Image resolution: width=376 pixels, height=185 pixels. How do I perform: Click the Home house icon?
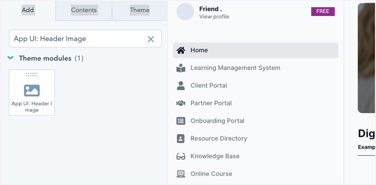pos(181,50)
